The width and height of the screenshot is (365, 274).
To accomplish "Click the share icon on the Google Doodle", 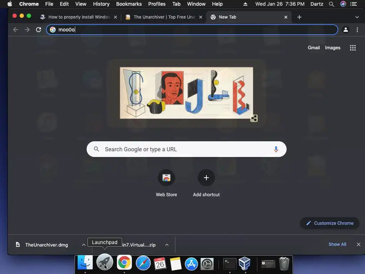I will [x=254, y=118].
